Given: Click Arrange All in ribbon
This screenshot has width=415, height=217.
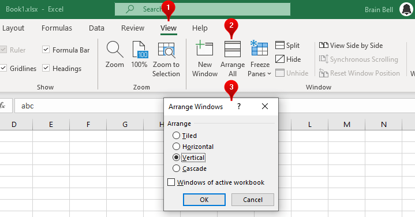Looking at the screenshot, I should click(233, 59).
